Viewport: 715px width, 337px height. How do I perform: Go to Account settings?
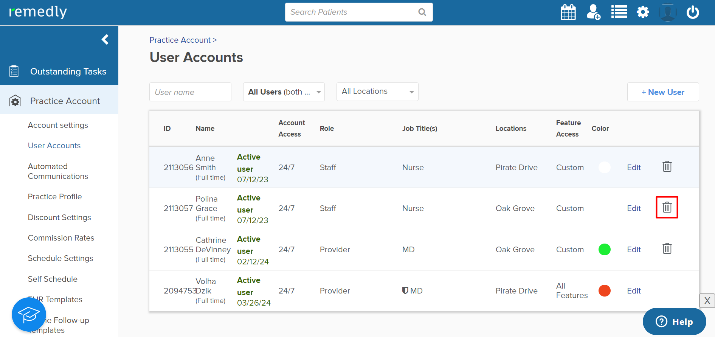[x=58, y=125]
